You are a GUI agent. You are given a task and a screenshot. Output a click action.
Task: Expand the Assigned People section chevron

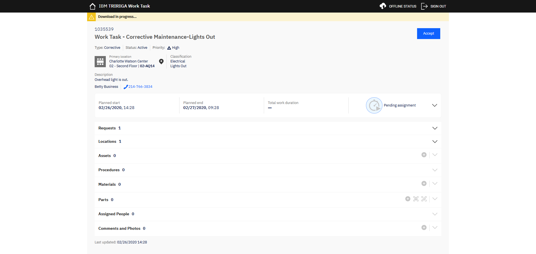435,214
